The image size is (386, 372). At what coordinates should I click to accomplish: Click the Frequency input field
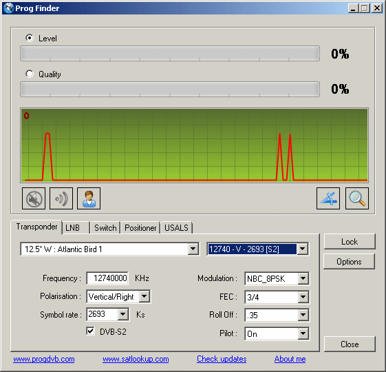pos(107,278)
